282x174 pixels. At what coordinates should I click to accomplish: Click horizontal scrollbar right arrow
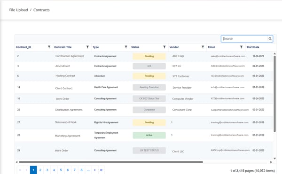tap(271, 162)
